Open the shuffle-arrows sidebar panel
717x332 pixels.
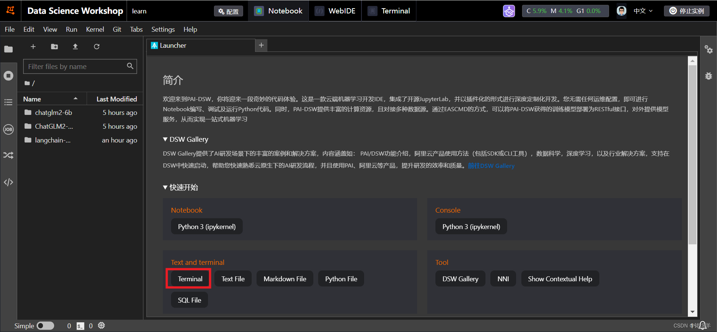coord(8,155)
